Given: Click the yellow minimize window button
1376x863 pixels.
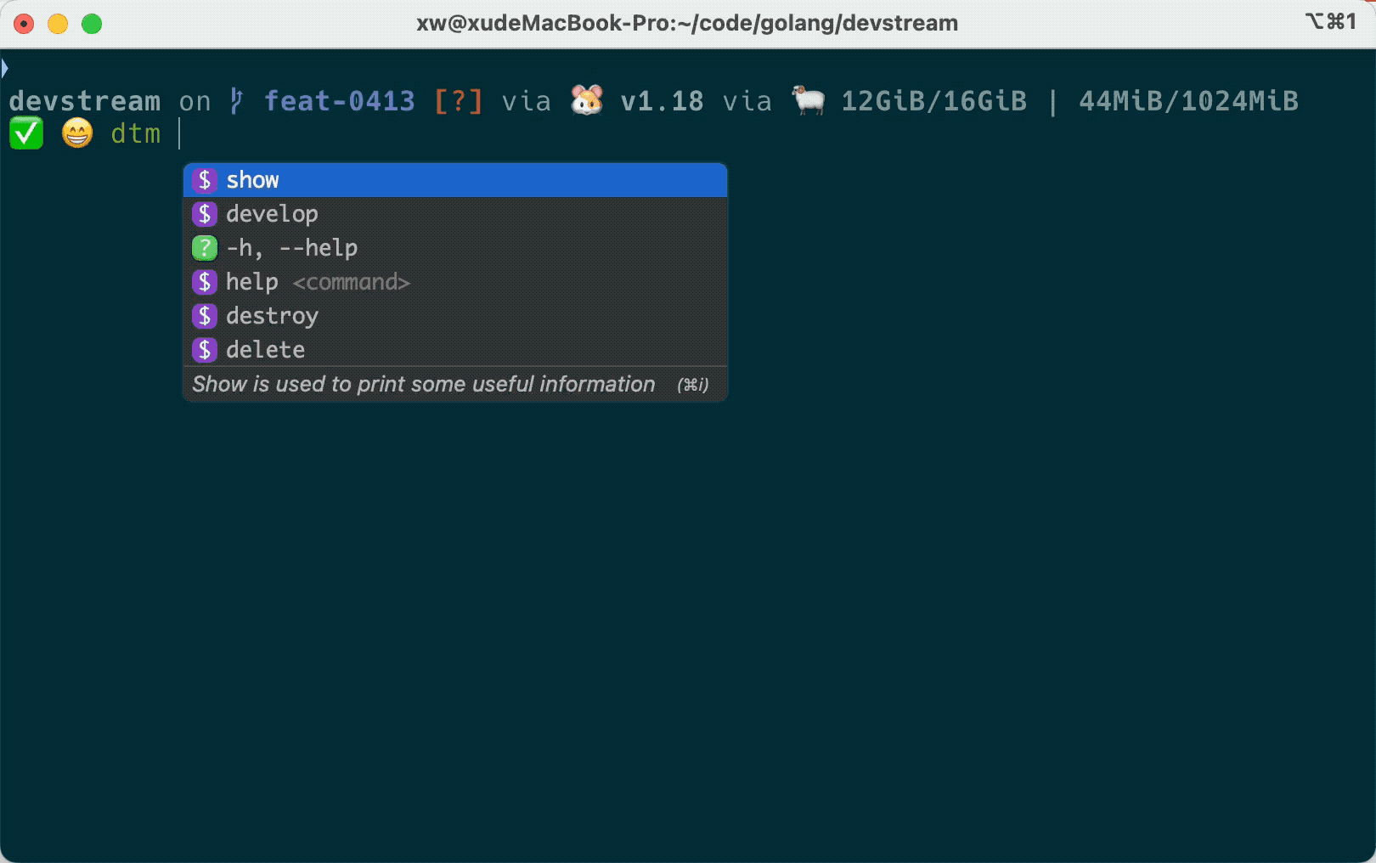Looking at the screenshot, I should pos(58,24).
